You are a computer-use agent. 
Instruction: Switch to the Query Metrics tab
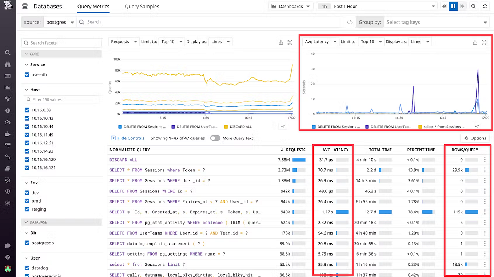point(93,7)
